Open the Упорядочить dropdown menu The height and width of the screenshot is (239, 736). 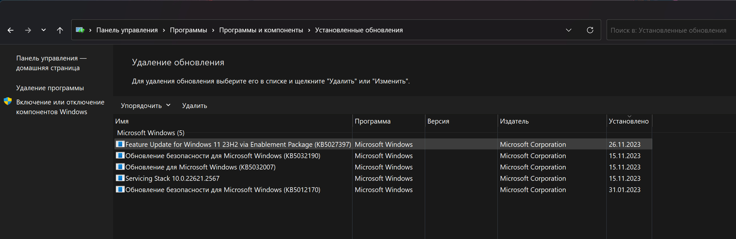tap(146, 106)
